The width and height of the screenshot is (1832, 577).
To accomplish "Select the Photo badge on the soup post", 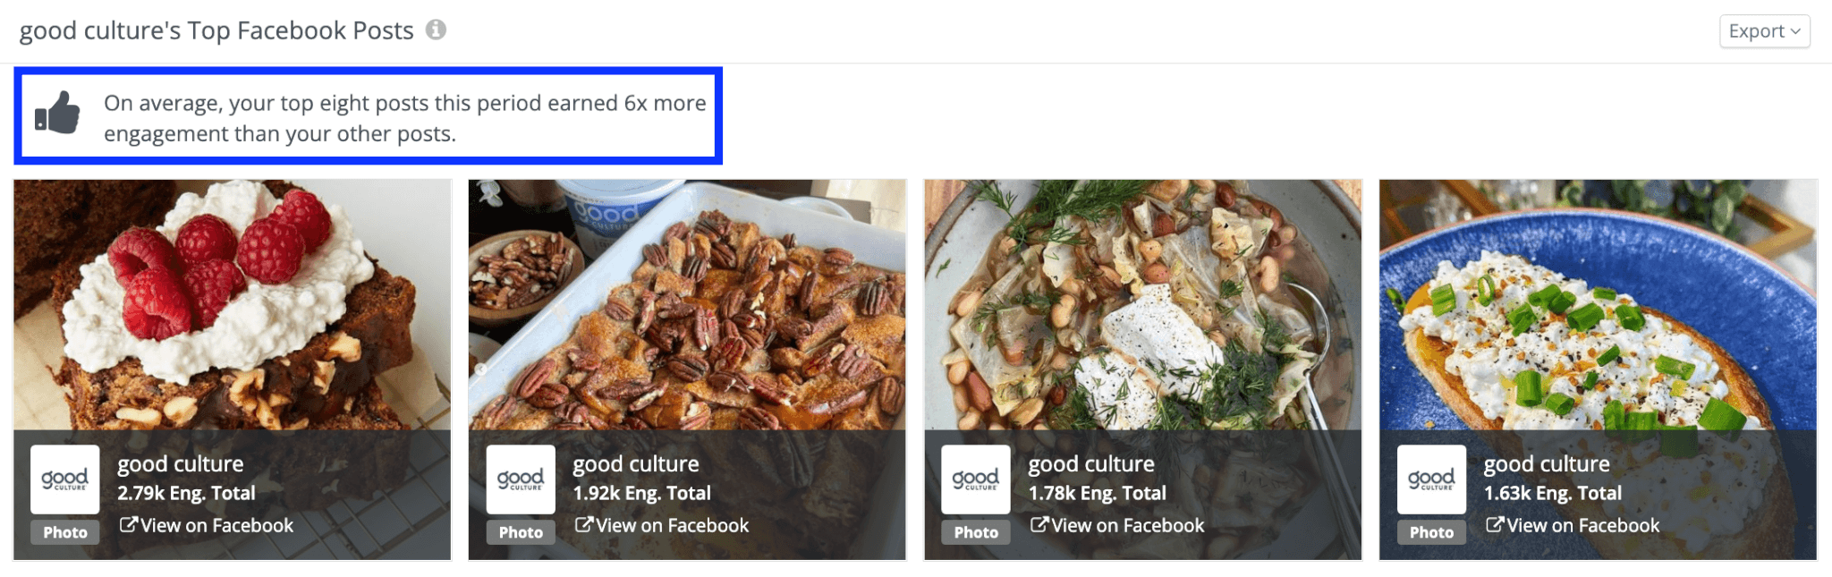I will (x=975, y=532).
